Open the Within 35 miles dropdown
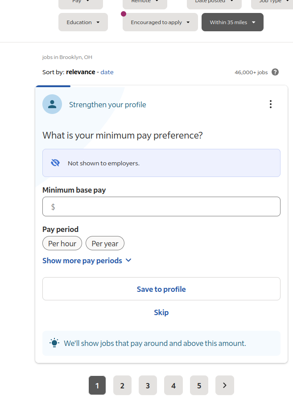 pos(232,22)
